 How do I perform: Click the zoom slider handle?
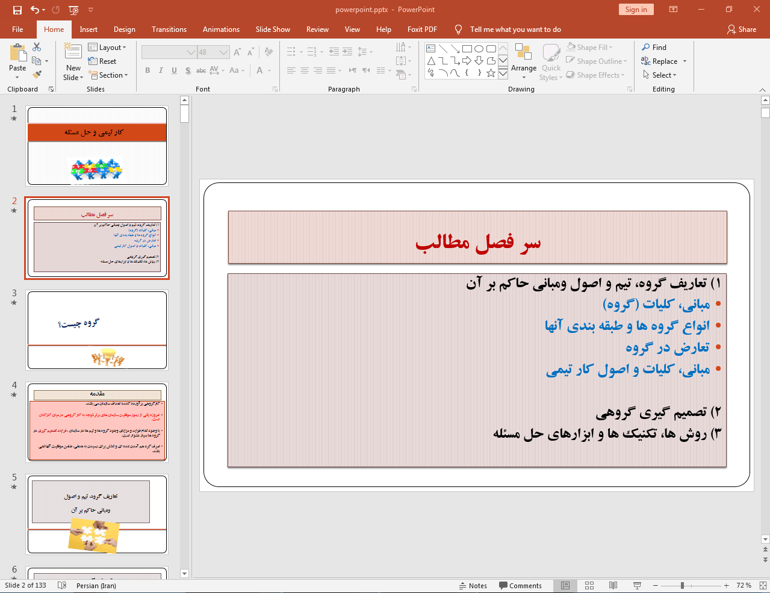682,585
